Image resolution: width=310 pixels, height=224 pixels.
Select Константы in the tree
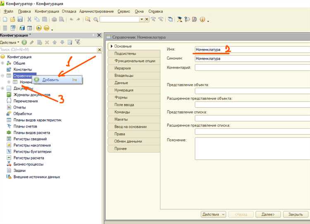23,69
